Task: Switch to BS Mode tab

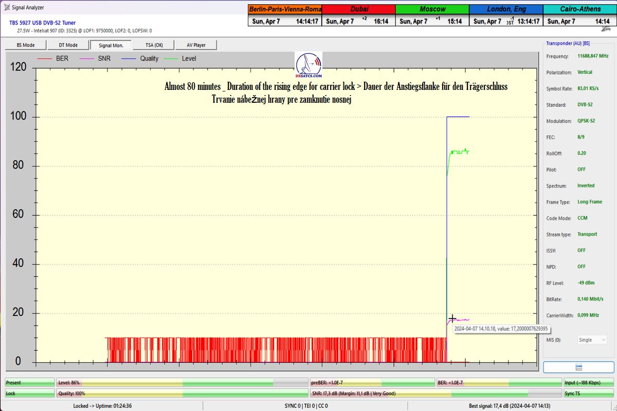Action: (x=26, y=45)
